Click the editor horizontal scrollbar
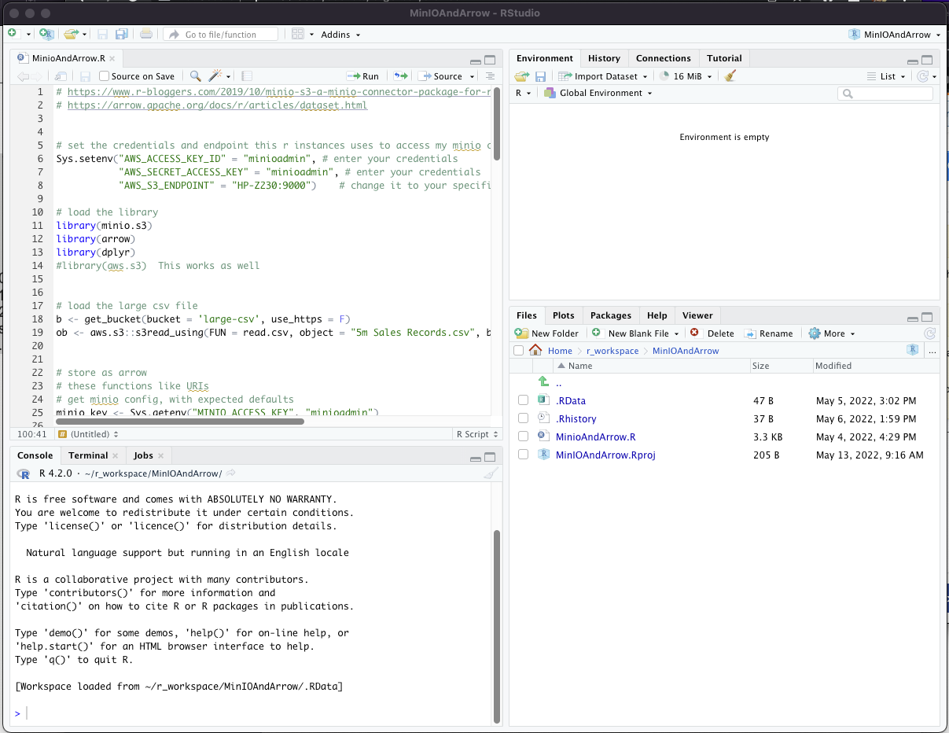This screenshot has width=949, height=733. (180, 422)
